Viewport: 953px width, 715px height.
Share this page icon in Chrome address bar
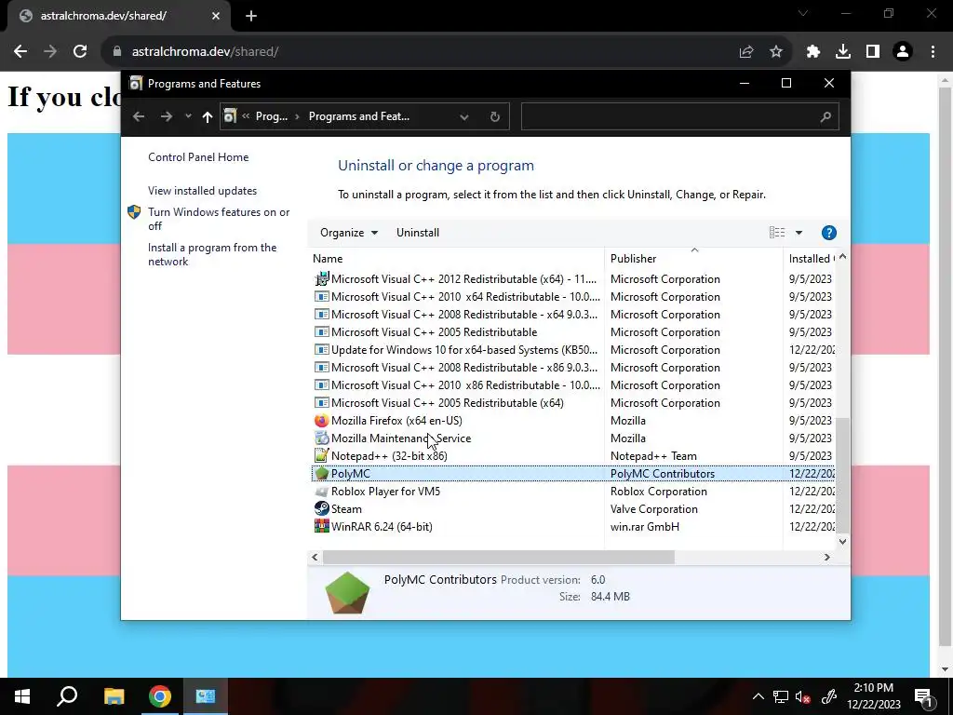click(746, 52)
